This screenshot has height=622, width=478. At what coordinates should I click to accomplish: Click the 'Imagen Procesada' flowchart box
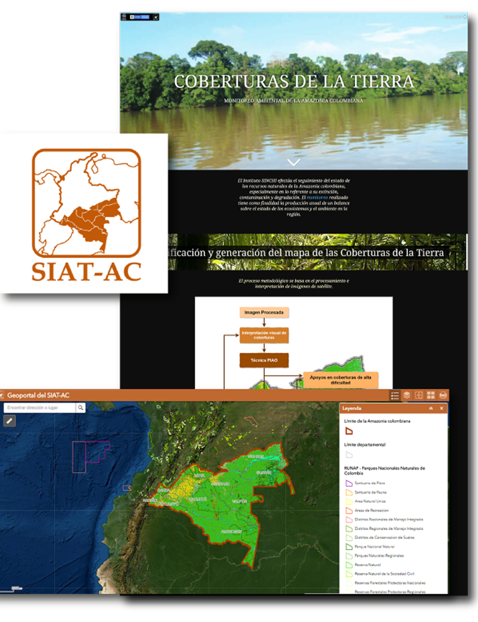click(264, 313)
